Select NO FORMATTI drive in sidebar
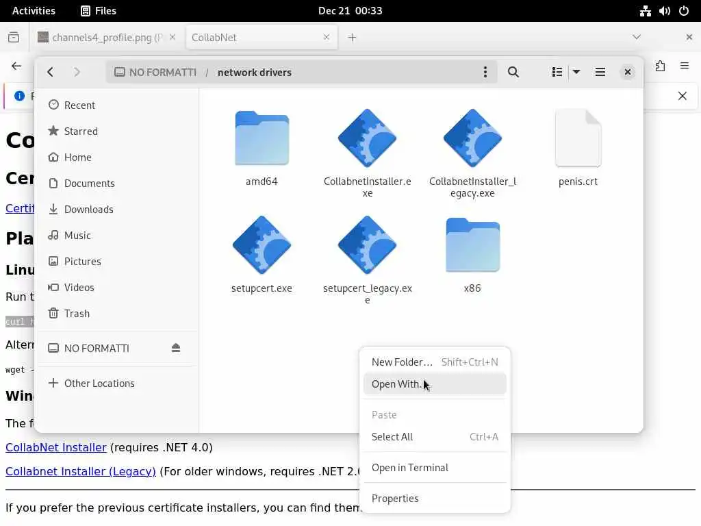 (x=97, y=348)
